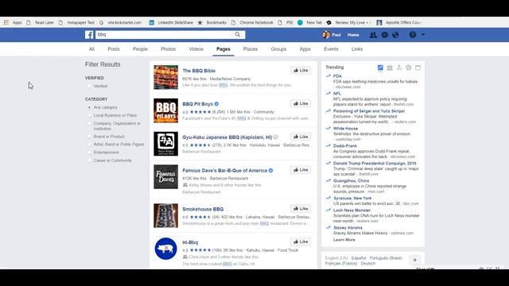Like Gyu-Kaku Japanese BBQ page

click(x=301, y=137)
